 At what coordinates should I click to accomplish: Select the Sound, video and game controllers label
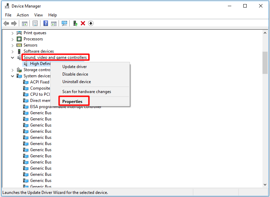pyautogui.click(x=55, y=57)
